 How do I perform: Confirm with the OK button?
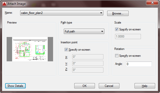coord(84,86)
